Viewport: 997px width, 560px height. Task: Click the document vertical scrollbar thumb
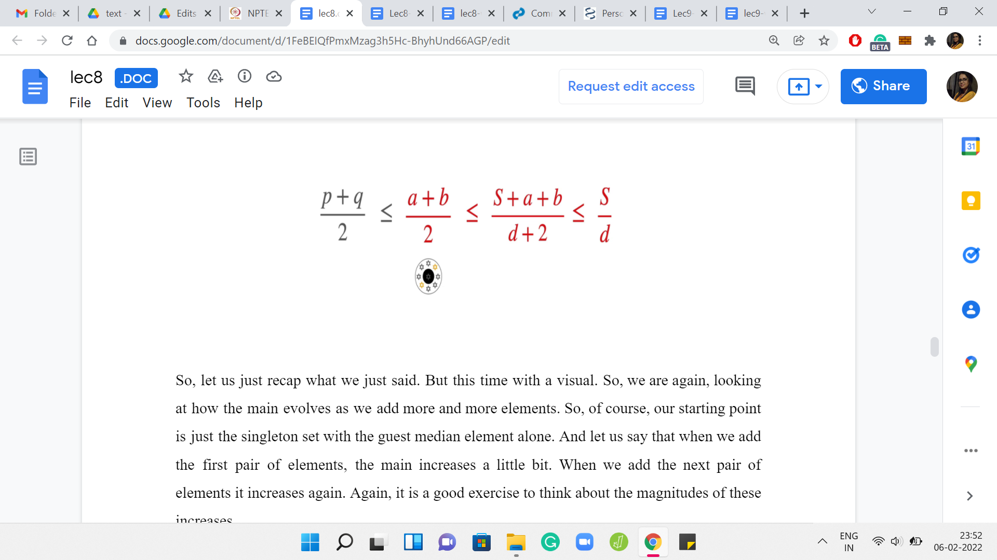934,347
